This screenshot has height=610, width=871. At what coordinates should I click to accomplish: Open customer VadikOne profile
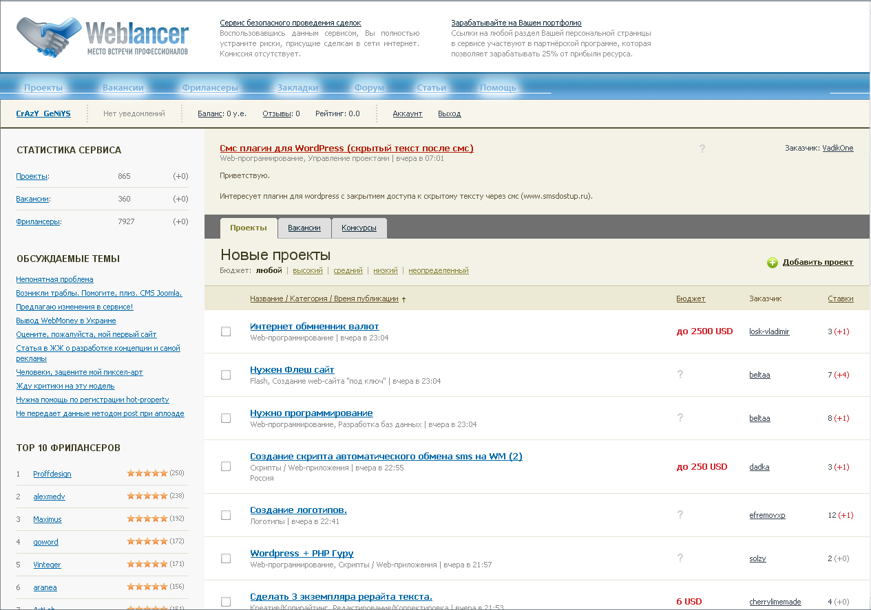click(838, 148)
